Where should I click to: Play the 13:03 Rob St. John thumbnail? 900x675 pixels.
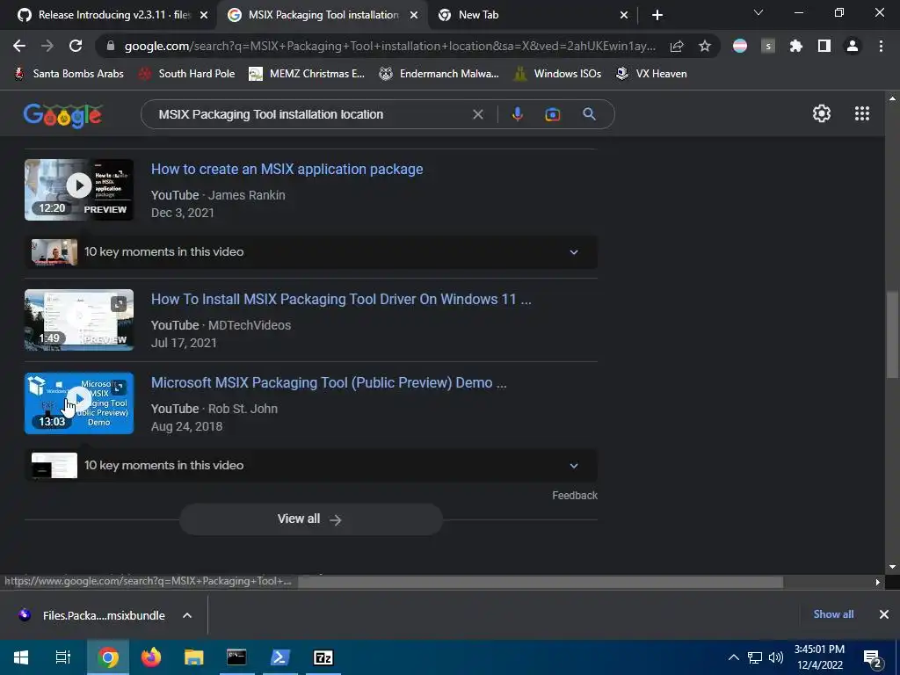click(x=78, y=403)
